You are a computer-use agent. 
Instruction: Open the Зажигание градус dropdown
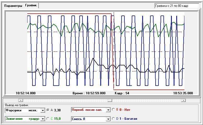[43, 119]
